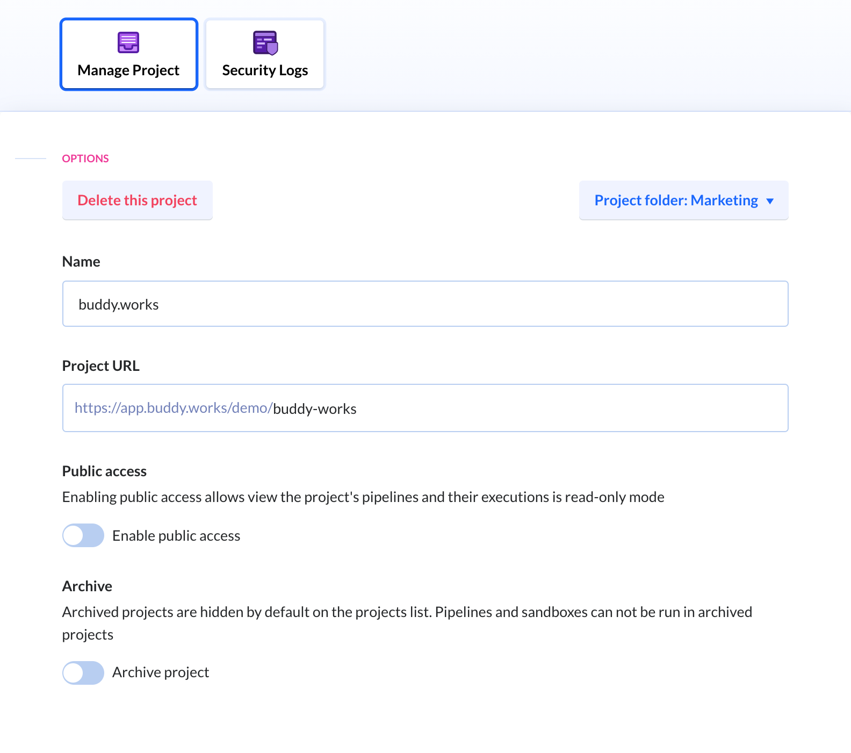Screen dimensions: 851x753
Task: Focus the Name field containing buddy.works
Action: 425,304
